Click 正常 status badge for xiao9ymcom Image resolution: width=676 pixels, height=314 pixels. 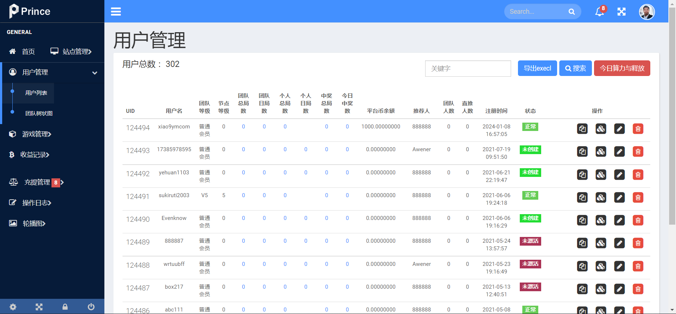530,127
